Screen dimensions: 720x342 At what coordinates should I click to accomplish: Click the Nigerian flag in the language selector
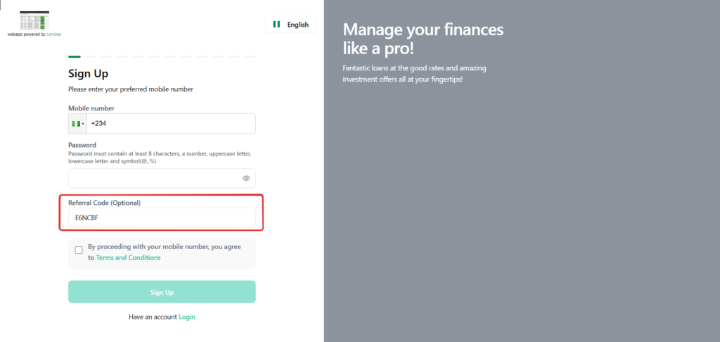point(276,25)
